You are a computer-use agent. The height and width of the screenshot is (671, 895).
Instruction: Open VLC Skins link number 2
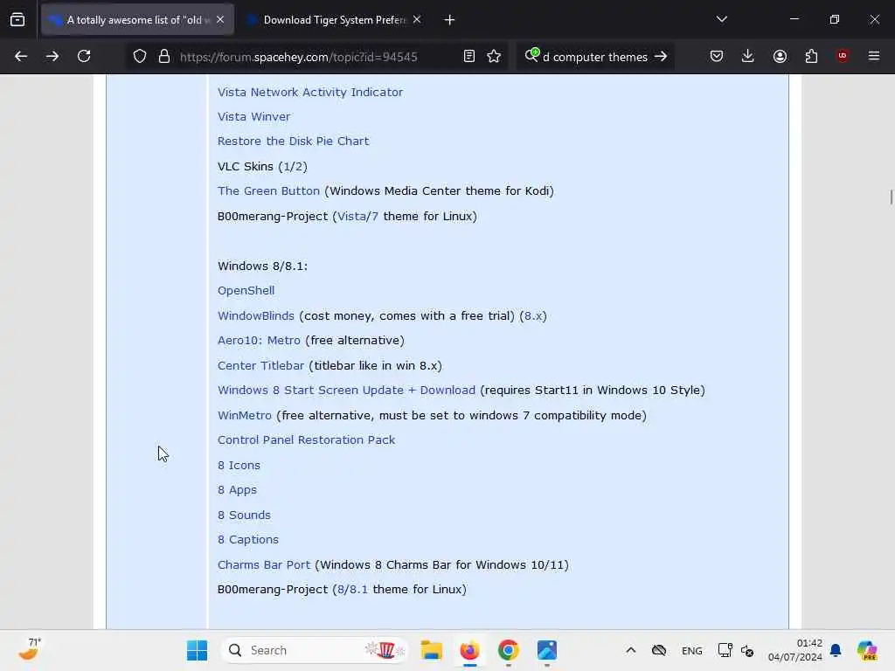click(x=299, y=167)
